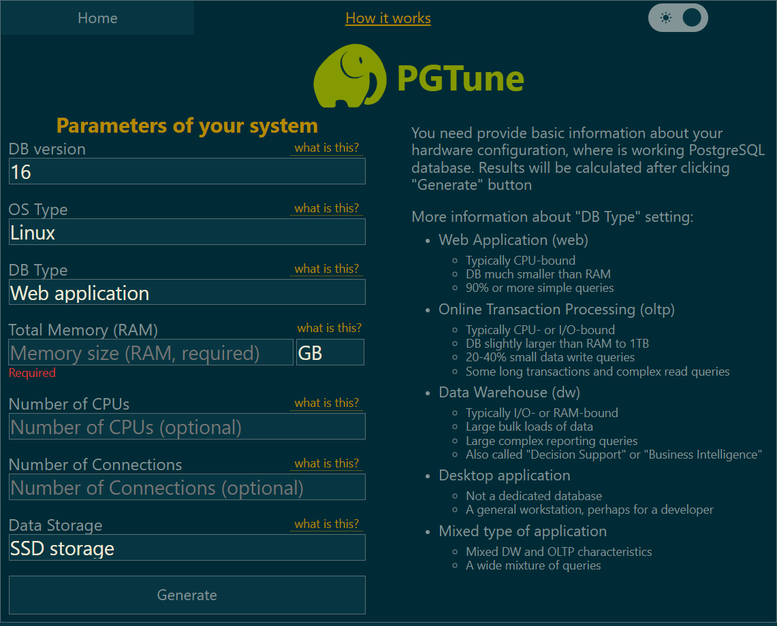This screenshot has height=626, width=777.
Task: Open the How it works link
Action: pos(387,18)
